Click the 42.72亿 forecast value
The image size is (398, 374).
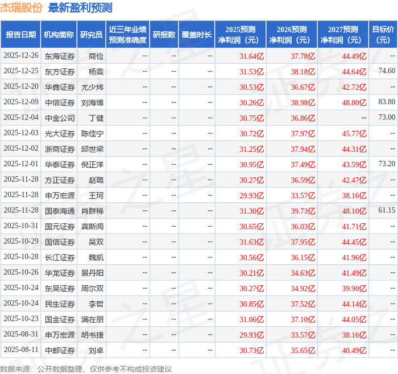tap(354, 87)
